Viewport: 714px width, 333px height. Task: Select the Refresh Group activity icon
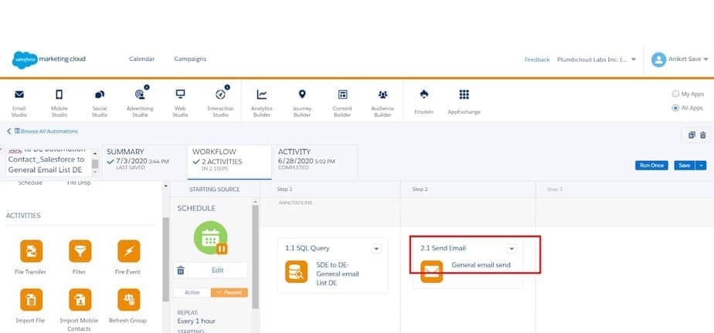tap(129, 300)
